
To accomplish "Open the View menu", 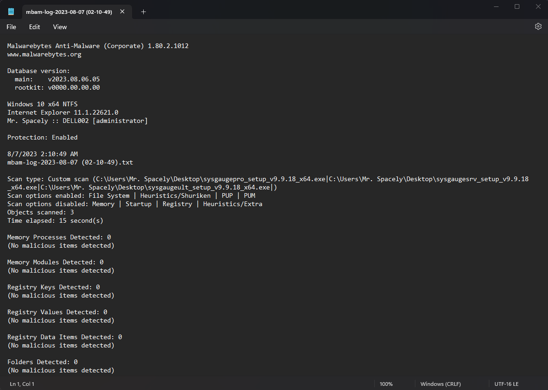I will click(60, 27).
